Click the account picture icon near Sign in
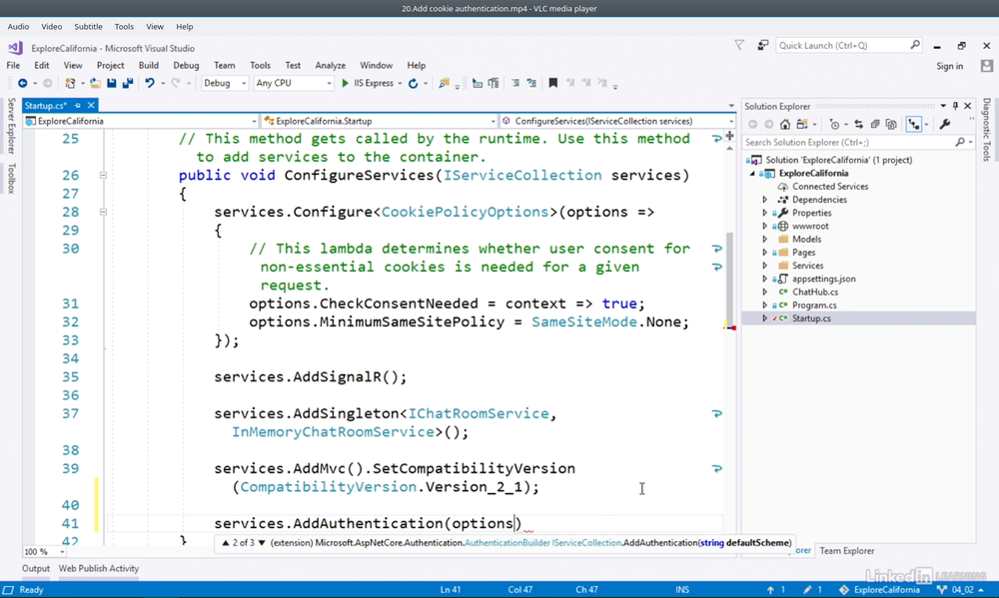This screenshot has height=598, width=999. pyautogui.click(x=987, y=66)
